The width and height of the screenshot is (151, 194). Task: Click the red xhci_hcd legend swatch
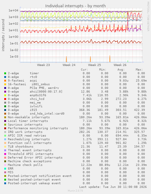(x=5, y=99)
